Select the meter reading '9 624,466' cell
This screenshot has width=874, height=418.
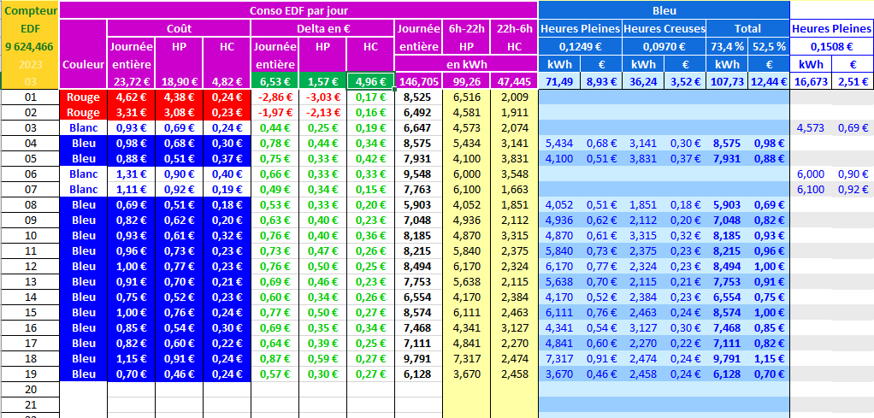(x=31, y=46)
